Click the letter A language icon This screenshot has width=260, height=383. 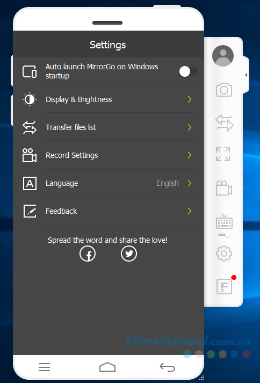click(30, 183)
